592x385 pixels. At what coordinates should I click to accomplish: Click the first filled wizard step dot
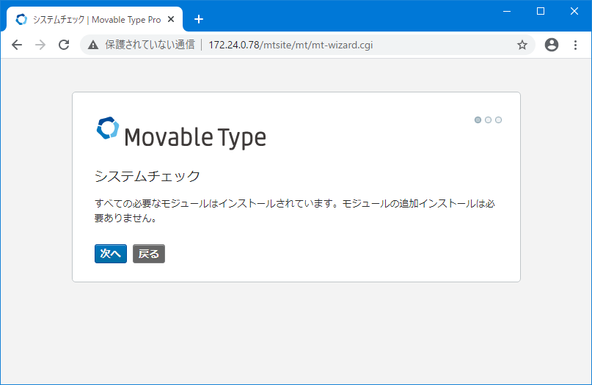pyautogui.click(x=478, y=120)
